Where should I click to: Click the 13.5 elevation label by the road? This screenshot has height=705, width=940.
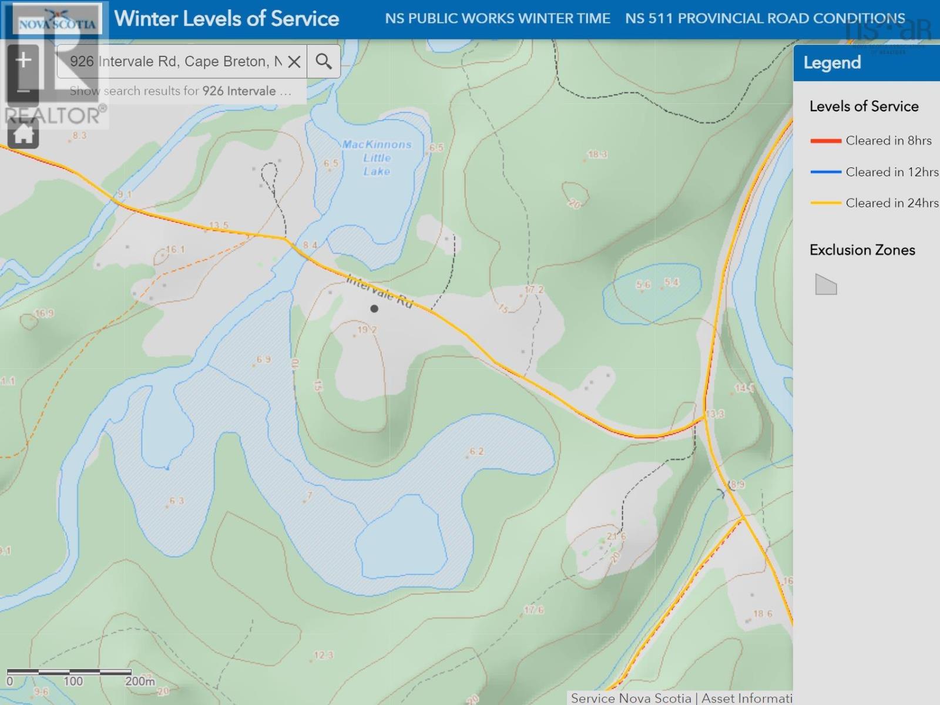tap(219, 226)
